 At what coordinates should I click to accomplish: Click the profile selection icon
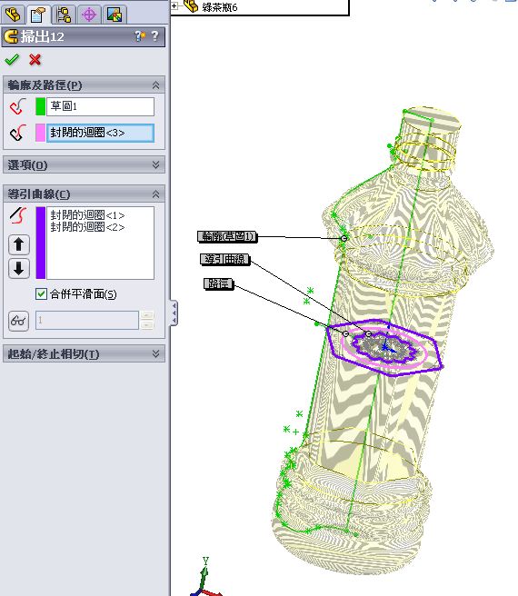coord(18,106)
